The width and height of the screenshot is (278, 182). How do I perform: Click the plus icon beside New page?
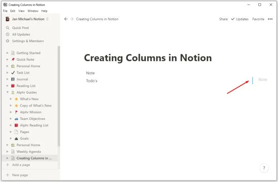pos(7,175)
